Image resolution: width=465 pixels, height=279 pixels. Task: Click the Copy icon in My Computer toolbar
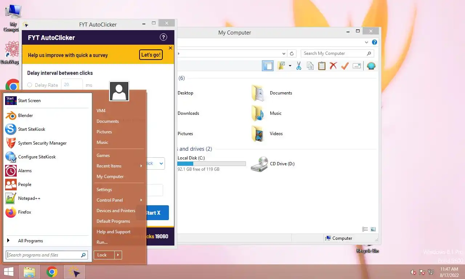[x=310, y=66]
